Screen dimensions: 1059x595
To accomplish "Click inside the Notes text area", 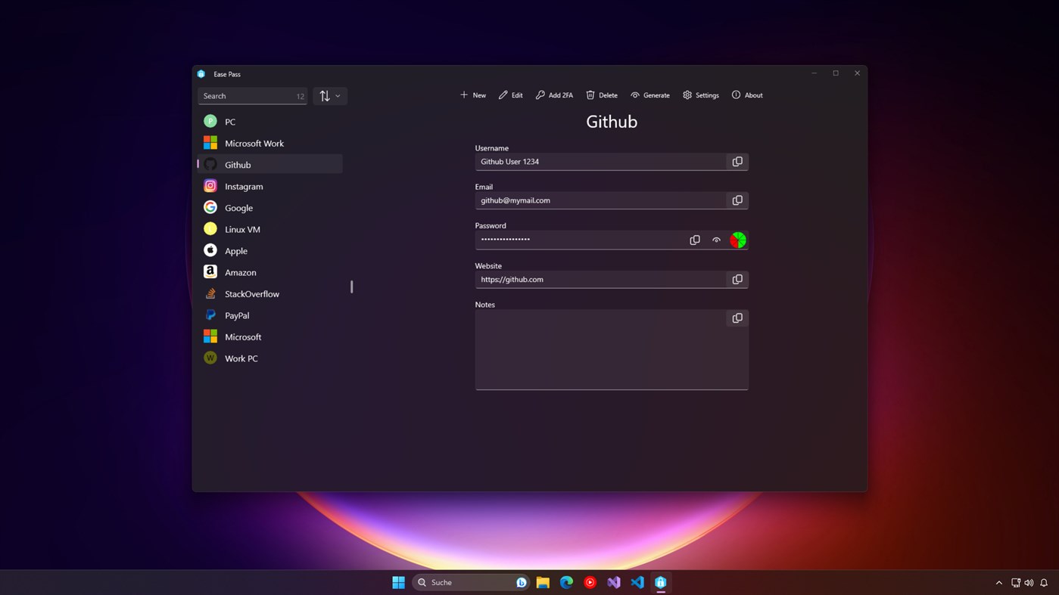I will click(x=612, y=349).
